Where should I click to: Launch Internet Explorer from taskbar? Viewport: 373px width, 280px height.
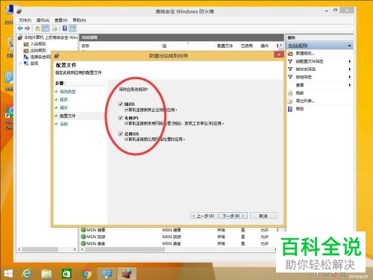click(26, 273)
